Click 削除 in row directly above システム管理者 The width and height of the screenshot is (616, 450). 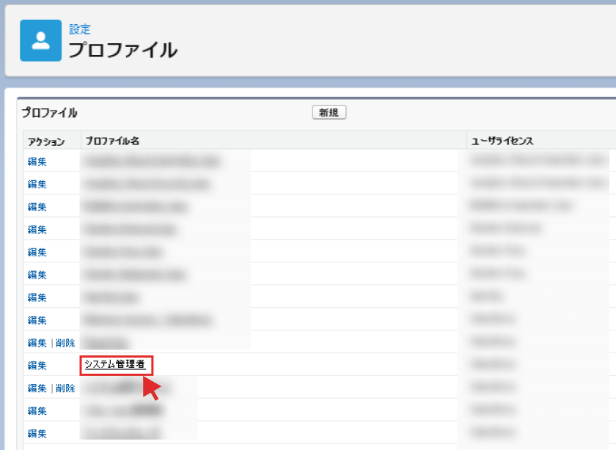point(65,342)
